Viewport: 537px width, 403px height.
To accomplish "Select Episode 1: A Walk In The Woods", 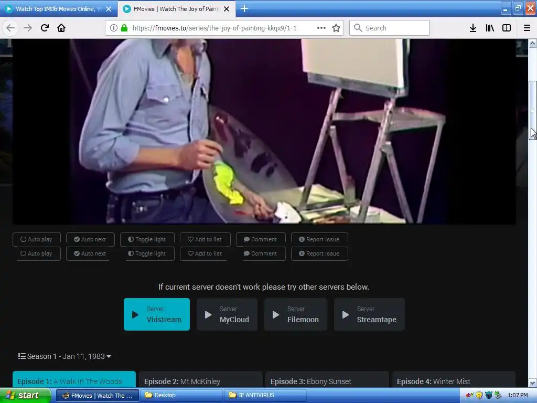I will [74, 380].
